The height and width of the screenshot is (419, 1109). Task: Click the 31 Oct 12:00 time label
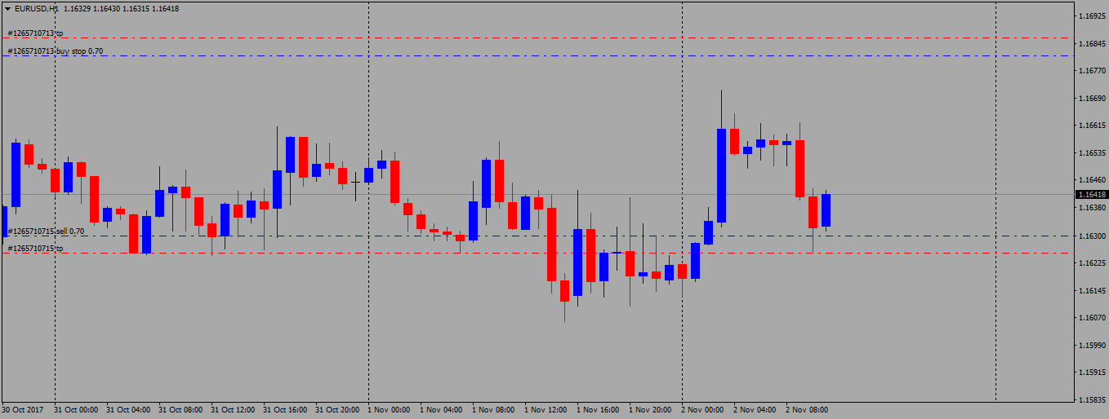tap(233, 410)
